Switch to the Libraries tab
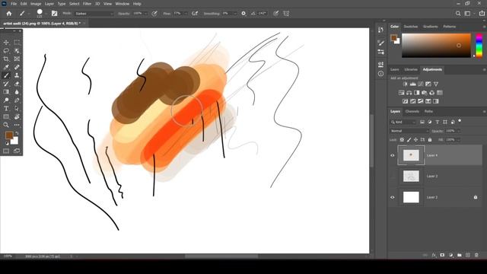Image resolution: width=487 pixels, height=274 pixels. point(411,69)
